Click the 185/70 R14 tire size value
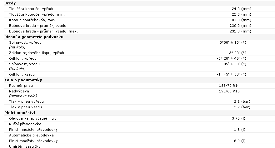275x148 pixels. 229,86
